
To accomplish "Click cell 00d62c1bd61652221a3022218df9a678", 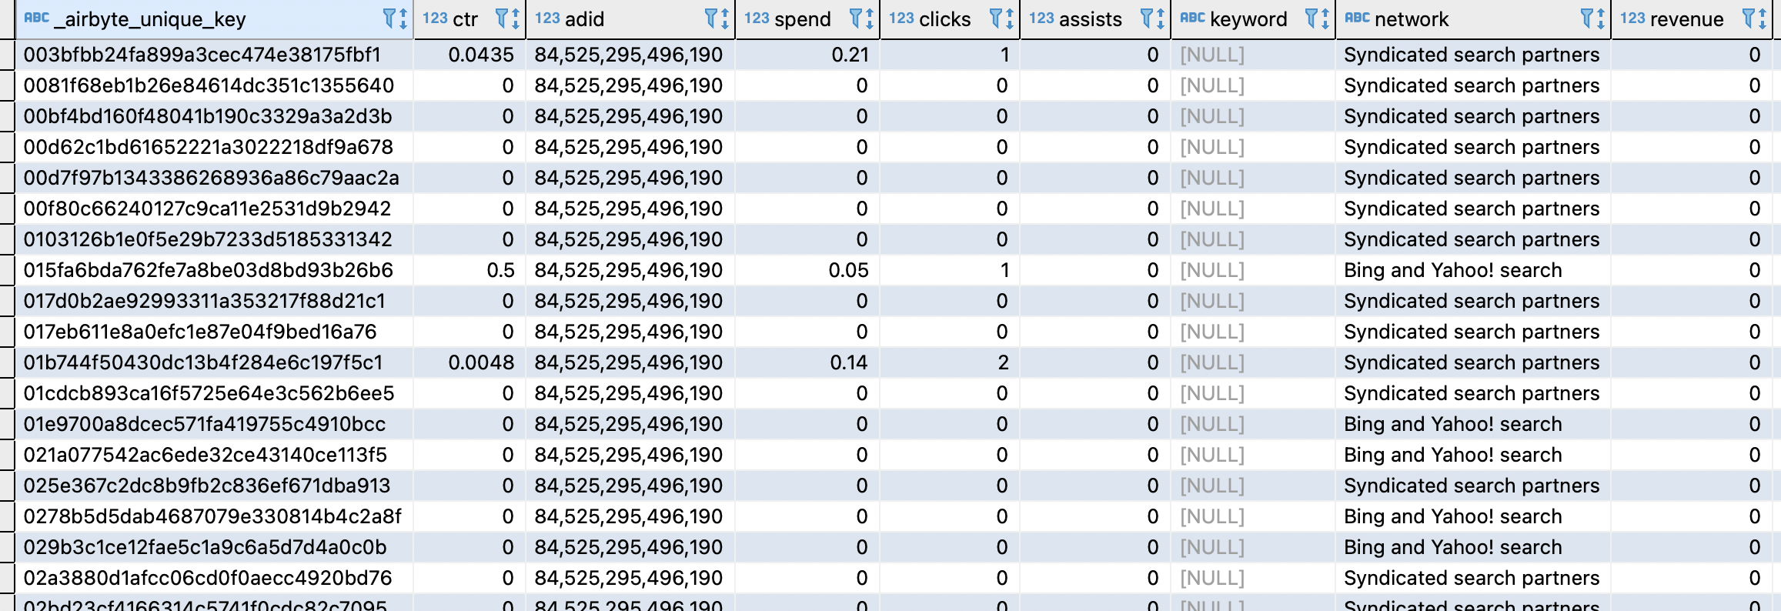I will pos(214,147).
